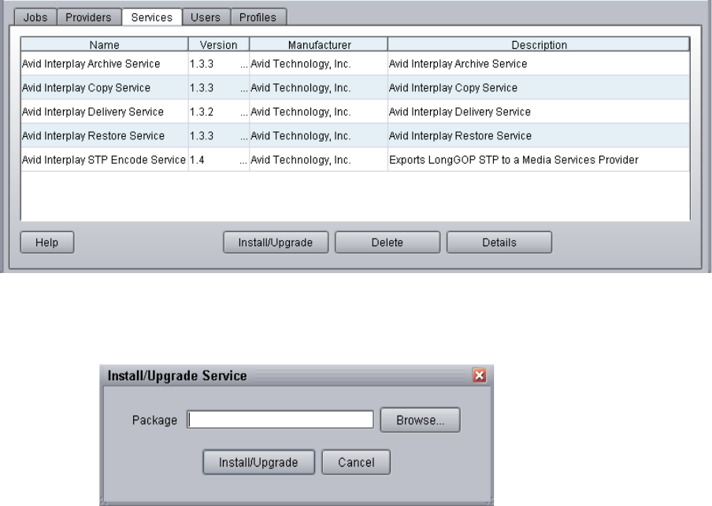Select Avid Interplay Delivery Service name cell
The image size is (712, 506).
tap(105, 112)
